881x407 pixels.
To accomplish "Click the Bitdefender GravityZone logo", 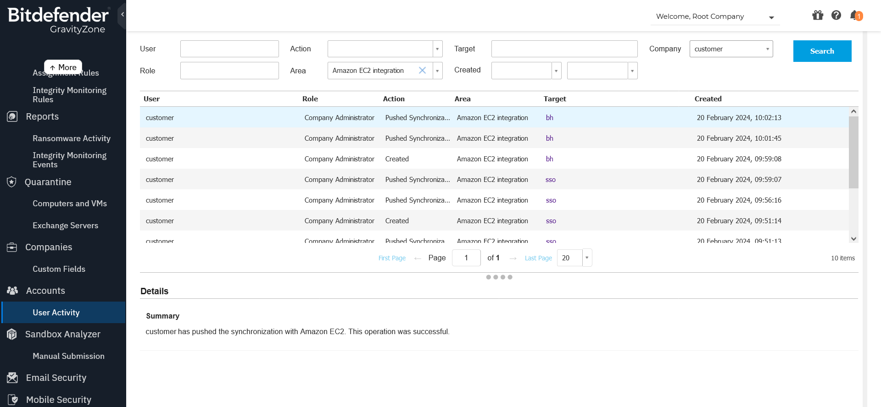I will [x=58, y=21].
